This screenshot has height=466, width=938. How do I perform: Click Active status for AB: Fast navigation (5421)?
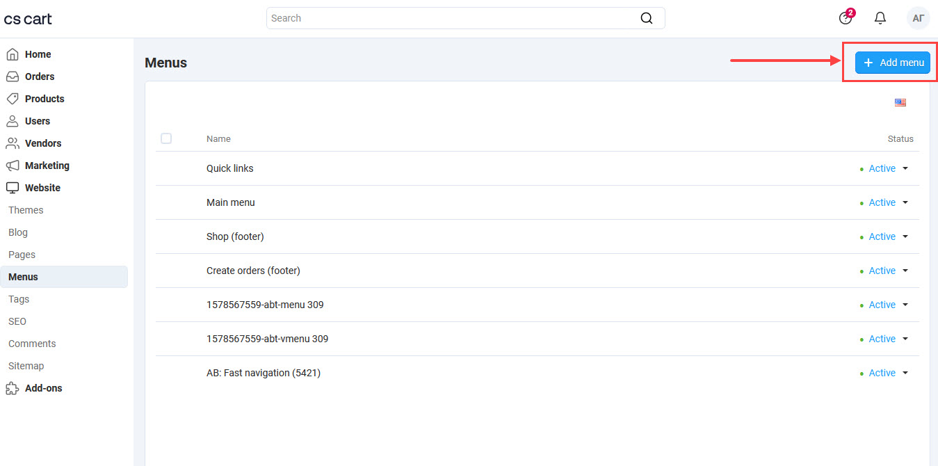click(x=882, y=373)
